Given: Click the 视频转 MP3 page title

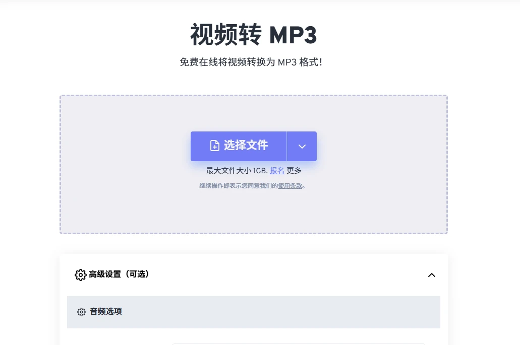Looking at the screenshot, I should (254, 34).
